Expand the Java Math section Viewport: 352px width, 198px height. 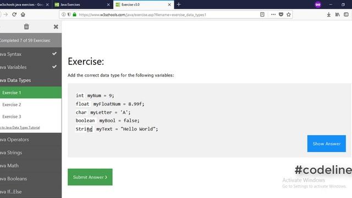(31, 166)
